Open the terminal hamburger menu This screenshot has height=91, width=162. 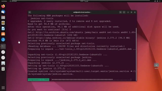[124, 12]
